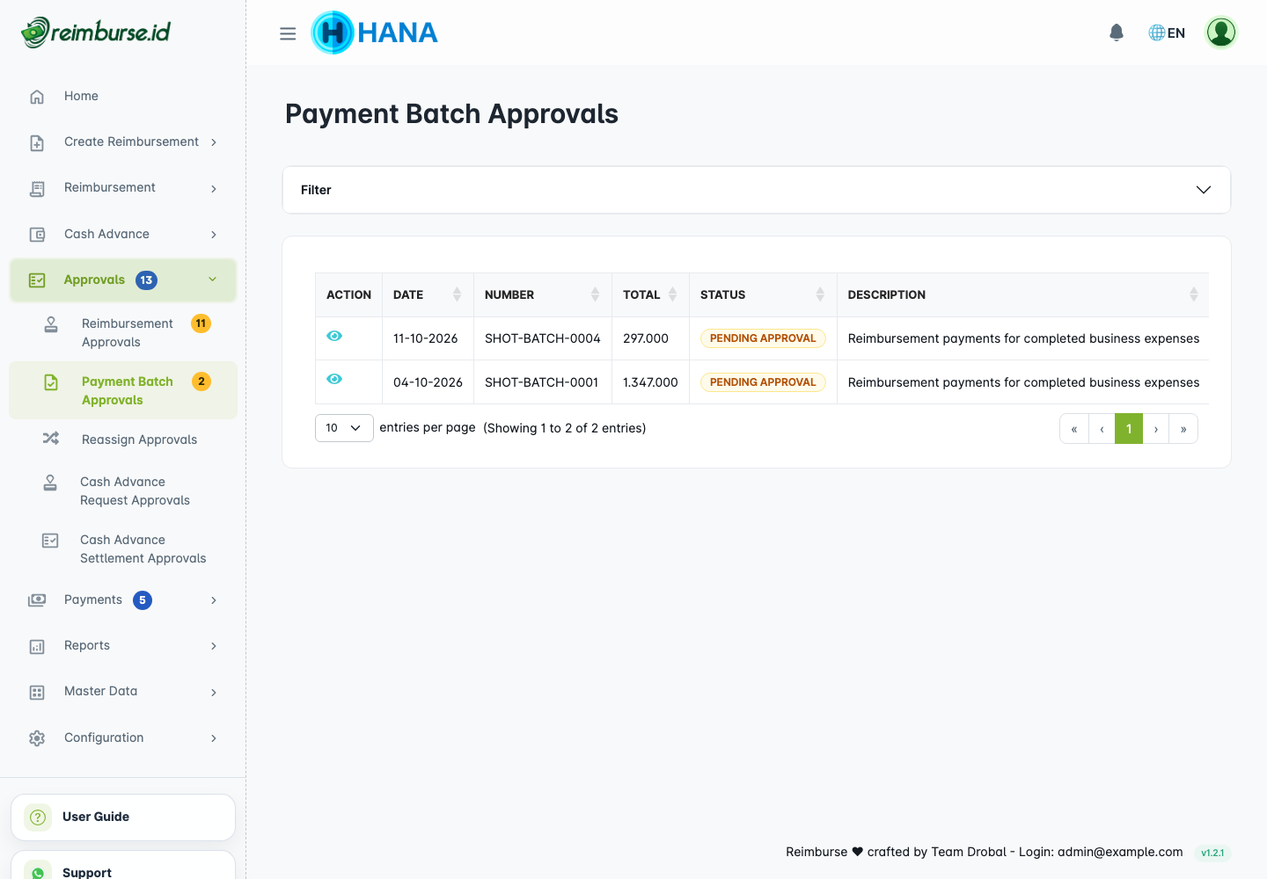Sort table by TOTAL column
1267x879 pixels.
650,294
